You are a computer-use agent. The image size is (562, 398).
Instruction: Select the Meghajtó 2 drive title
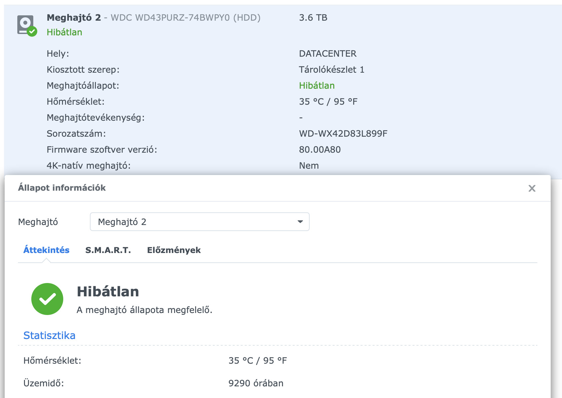coord(74,17)
